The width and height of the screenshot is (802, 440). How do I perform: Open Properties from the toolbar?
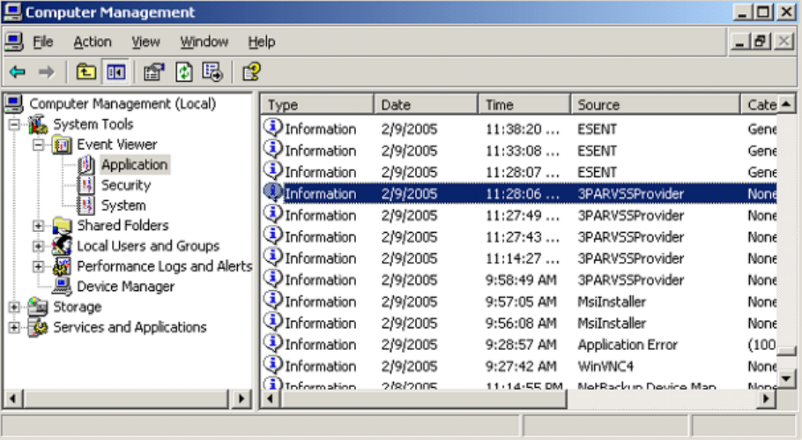coord(153,71)
